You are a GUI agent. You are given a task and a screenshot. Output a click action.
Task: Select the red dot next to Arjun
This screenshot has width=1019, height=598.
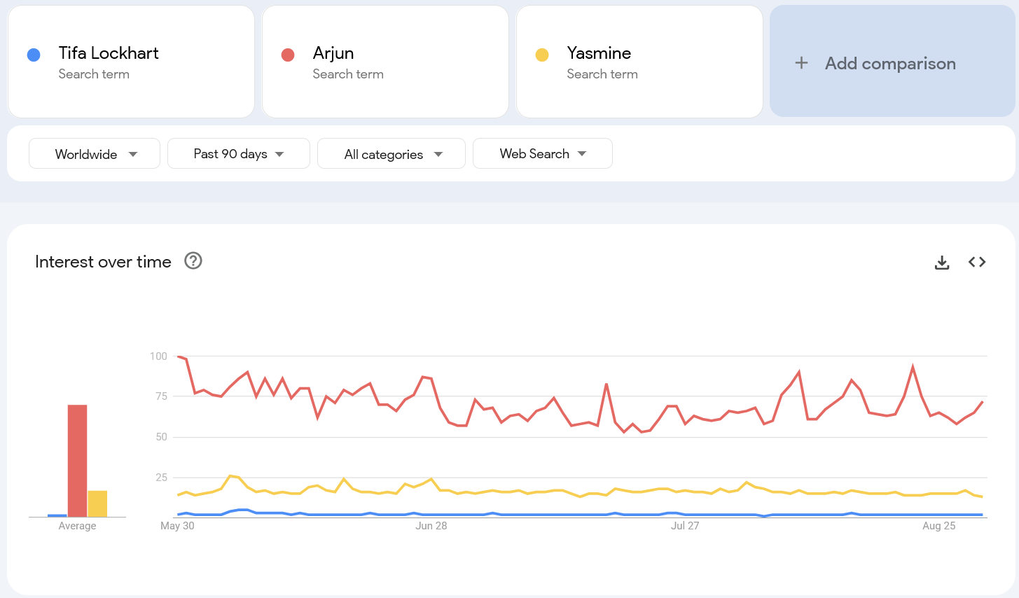click(x=288, y=55)
